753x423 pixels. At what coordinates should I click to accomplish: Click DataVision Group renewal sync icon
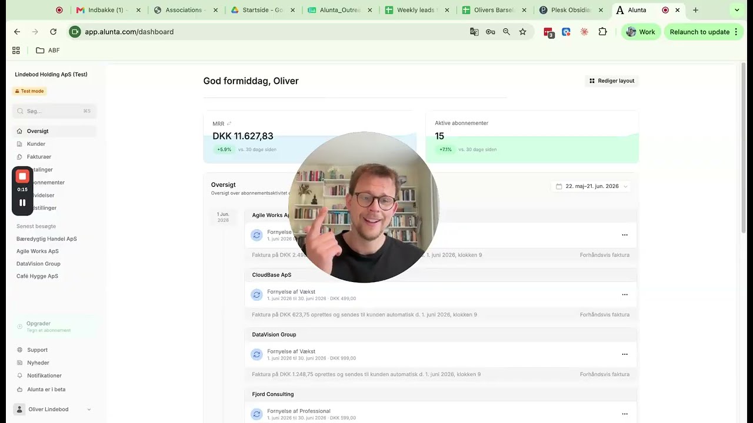point(256,354)
